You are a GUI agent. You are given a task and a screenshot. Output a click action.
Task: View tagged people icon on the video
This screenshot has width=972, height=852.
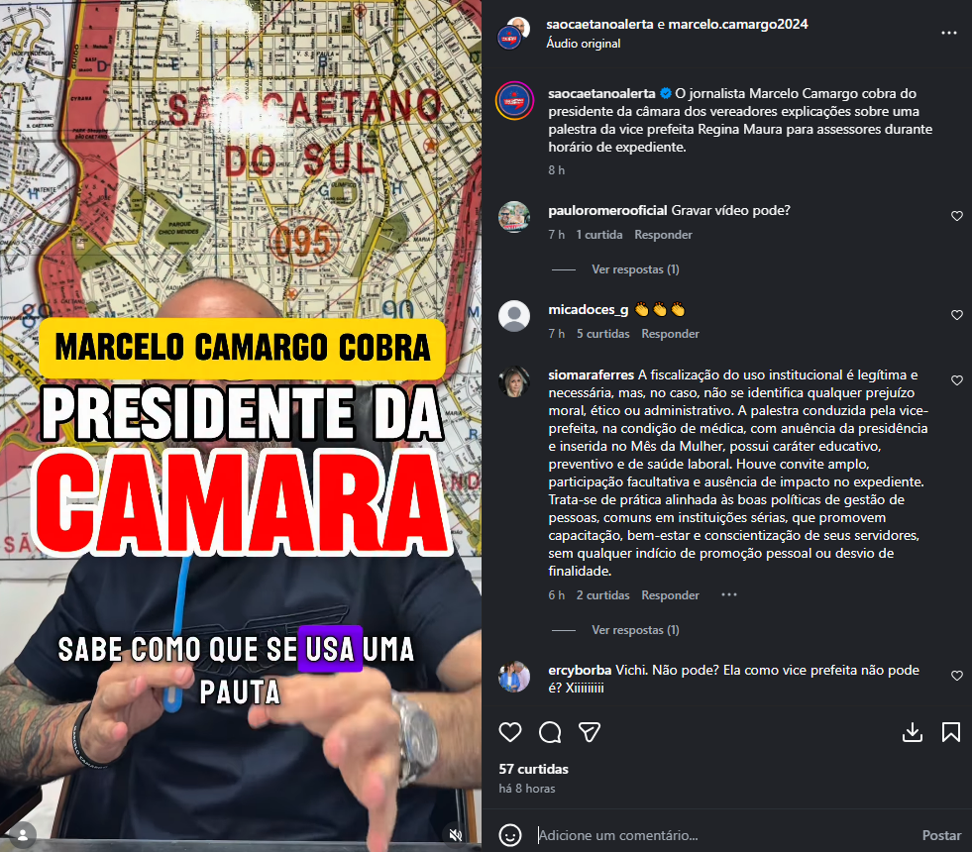coord(23,834)
